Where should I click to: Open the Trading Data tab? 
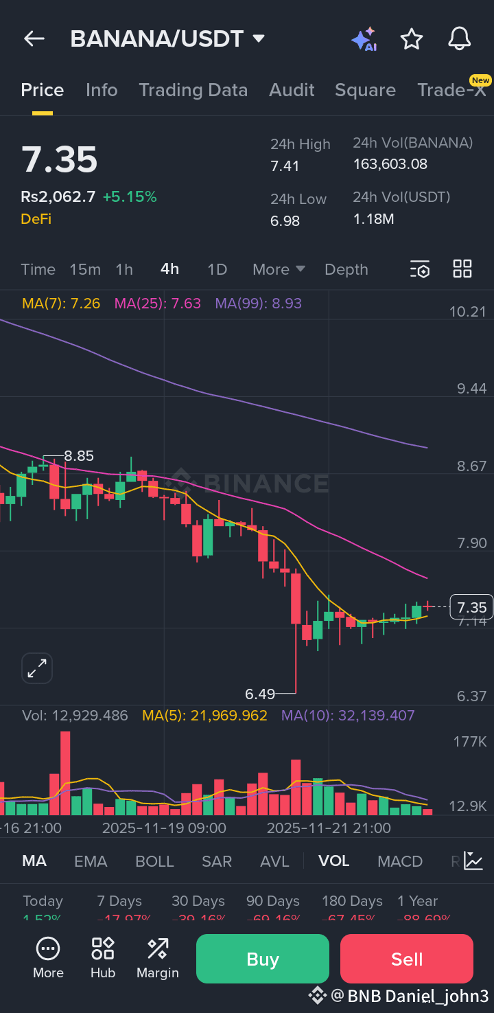[193, 90]
